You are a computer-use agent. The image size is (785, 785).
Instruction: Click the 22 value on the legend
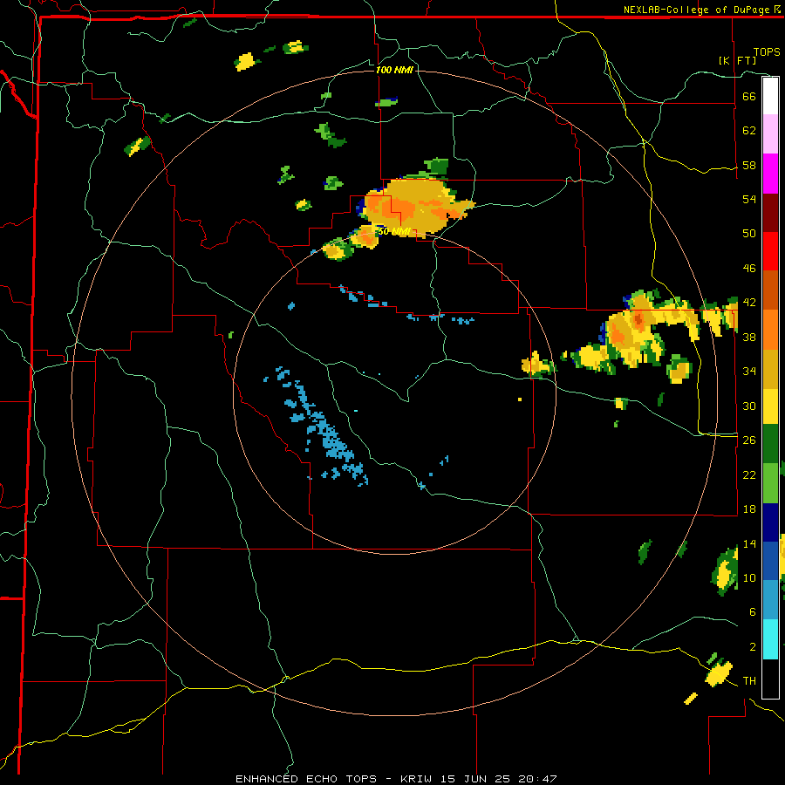pyautogui.click(x=749, y=474)
